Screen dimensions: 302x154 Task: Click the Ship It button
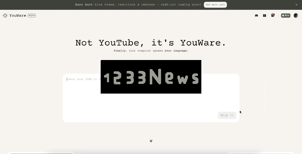coord(227,115)
